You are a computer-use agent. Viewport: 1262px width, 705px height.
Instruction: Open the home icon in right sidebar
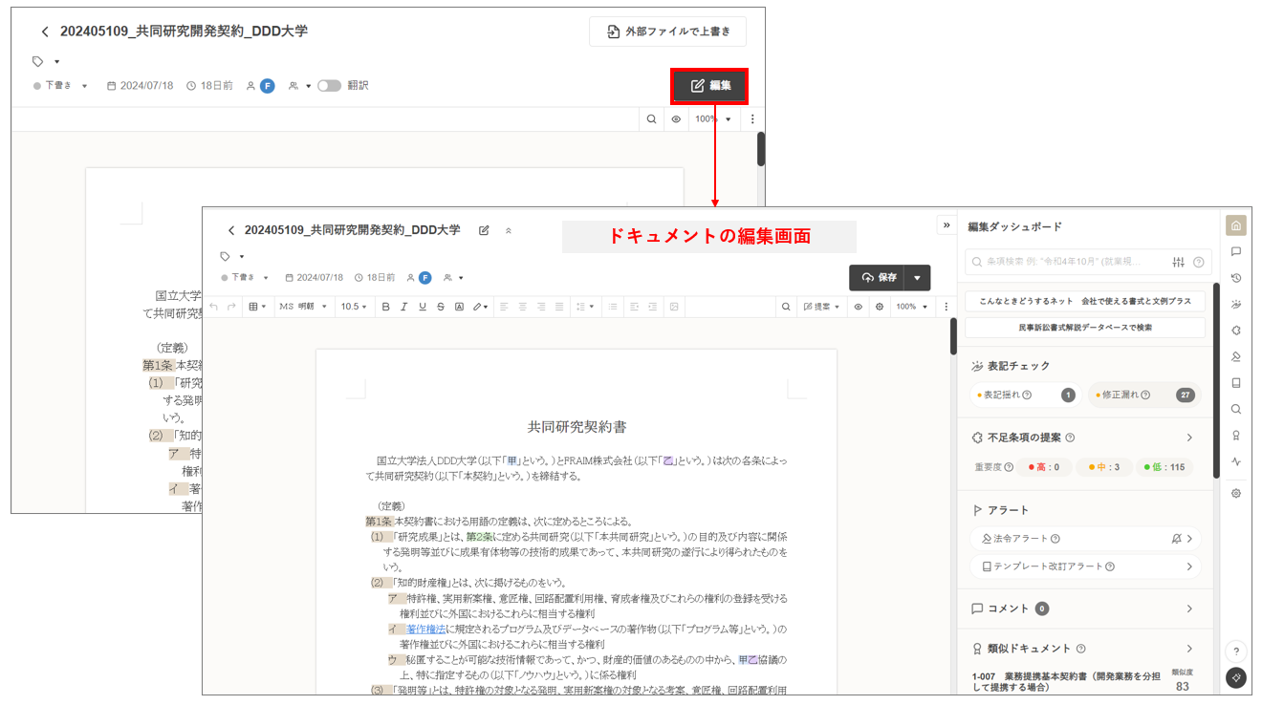(x=1236, y=226)
